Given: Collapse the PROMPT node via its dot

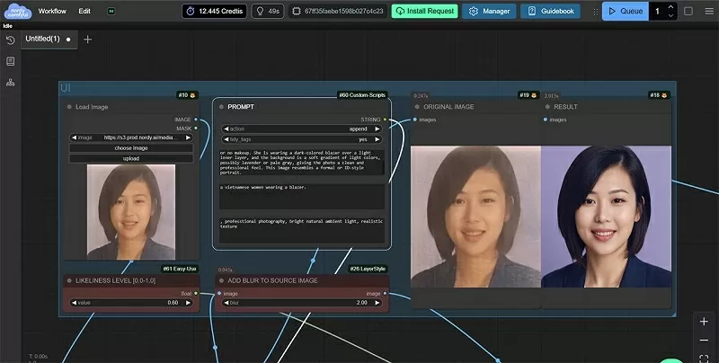Looking at the screenshot, I should pyautogui.click(x=221, y=107).
